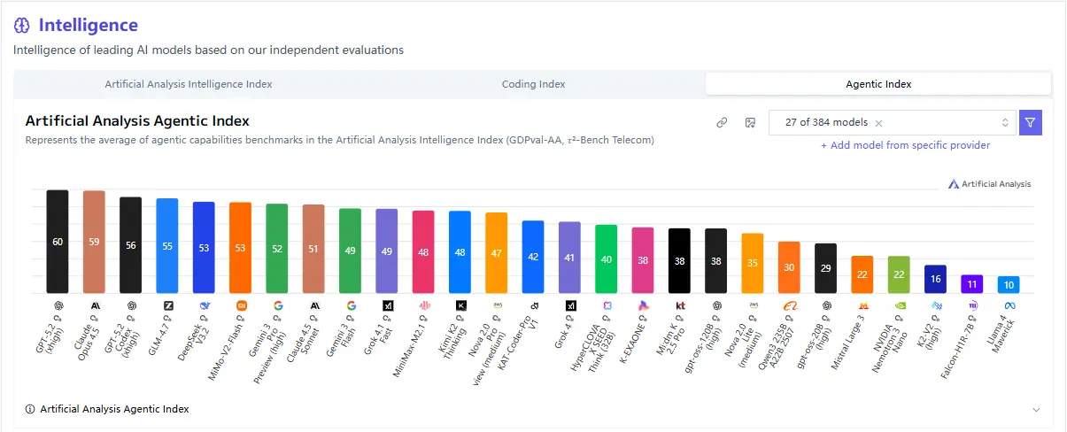Select the Agentic Index tab
Screen dimensions: 1067x432
click(x=878, y=84)
